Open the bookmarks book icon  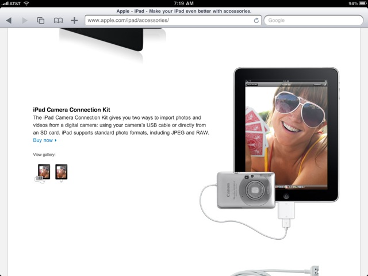(58, 21)
